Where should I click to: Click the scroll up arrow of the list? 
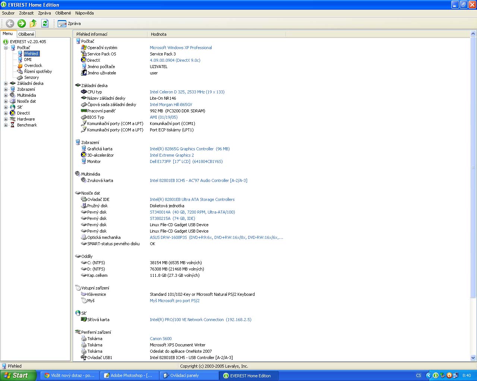pyautogui.click(x=473, y=34)
